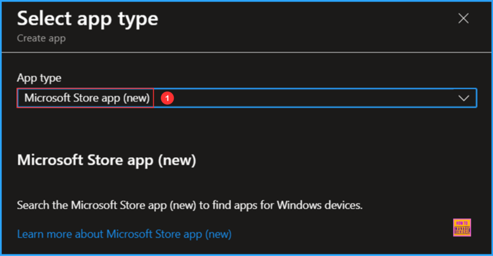Click the 'Select app type' heading
The width and height of the screenshot is (493, 256).
coord(88,19)
